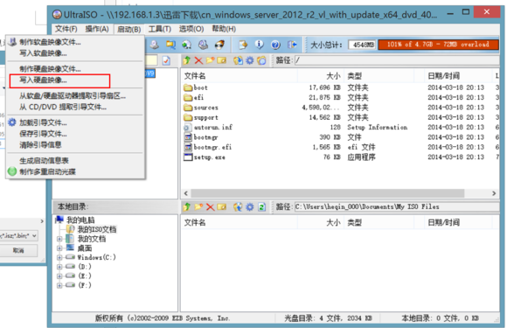Click the disc with magnifier toolbar icon
The image size is (507, 328).
203,45
